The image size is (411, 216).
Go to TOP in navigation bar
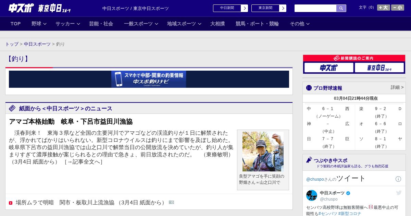(x=16, y=24)
